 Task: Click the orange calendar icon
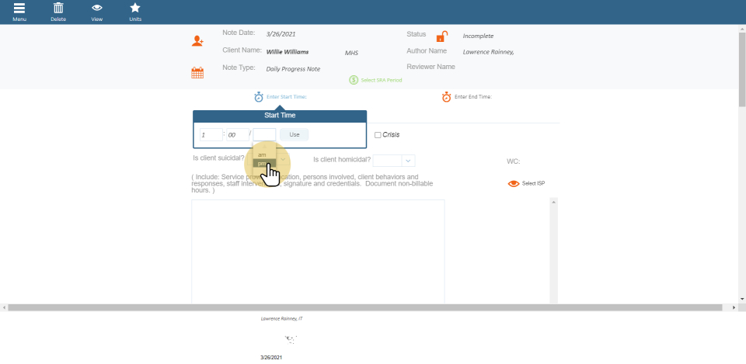197,73
